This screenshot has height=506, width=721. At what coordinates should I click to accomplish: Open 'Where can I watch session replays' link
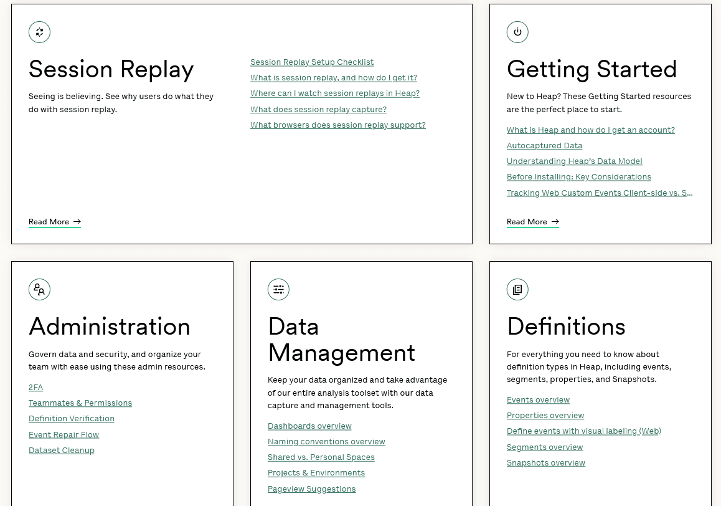[x=335, y=93]
